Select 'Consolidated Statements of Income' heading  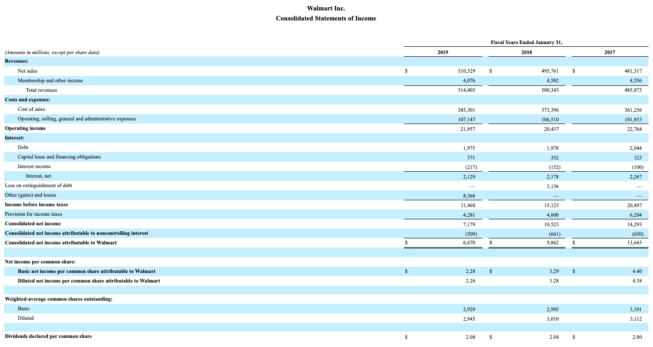[x=326, y=18]
